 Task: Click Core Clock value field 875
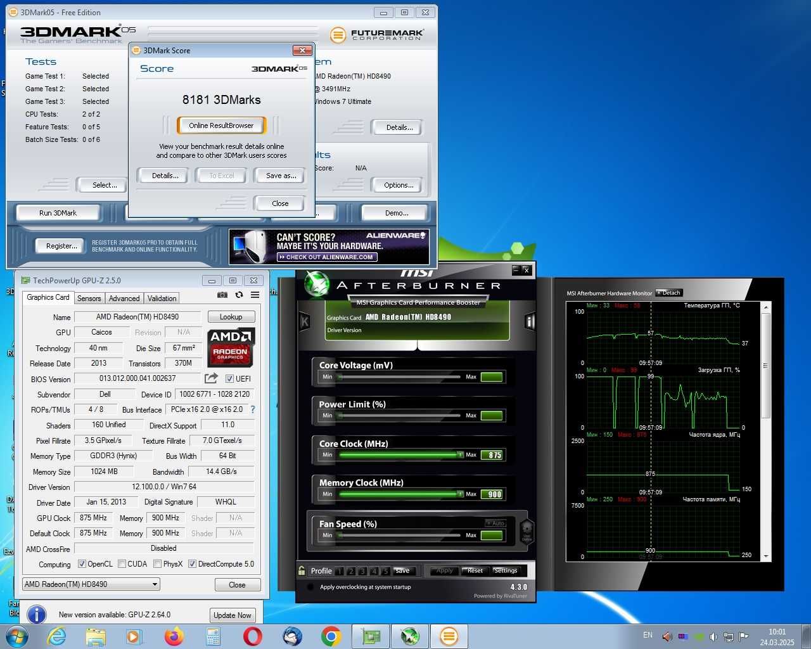tap(492, 455)
